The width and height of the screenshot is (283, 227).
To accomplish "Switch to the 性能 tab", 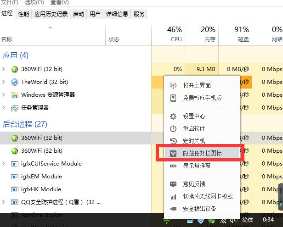I will tap(23, 14).
